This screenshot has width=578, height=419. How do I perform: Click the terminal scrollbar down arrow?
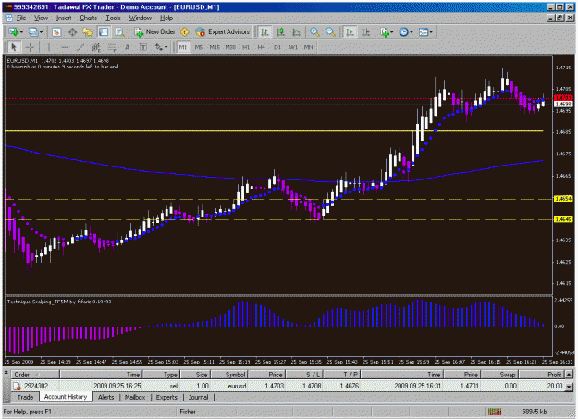click(569, 387)
